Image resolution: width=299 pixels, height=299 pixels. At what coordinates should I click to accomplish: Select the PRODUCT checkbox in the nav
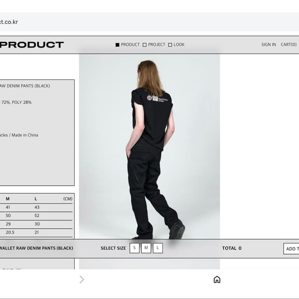click(118, 45)
